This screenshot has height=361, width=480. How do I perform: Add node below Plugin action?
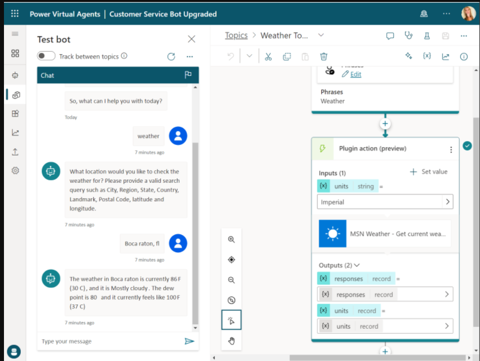(x=385, y=351)
